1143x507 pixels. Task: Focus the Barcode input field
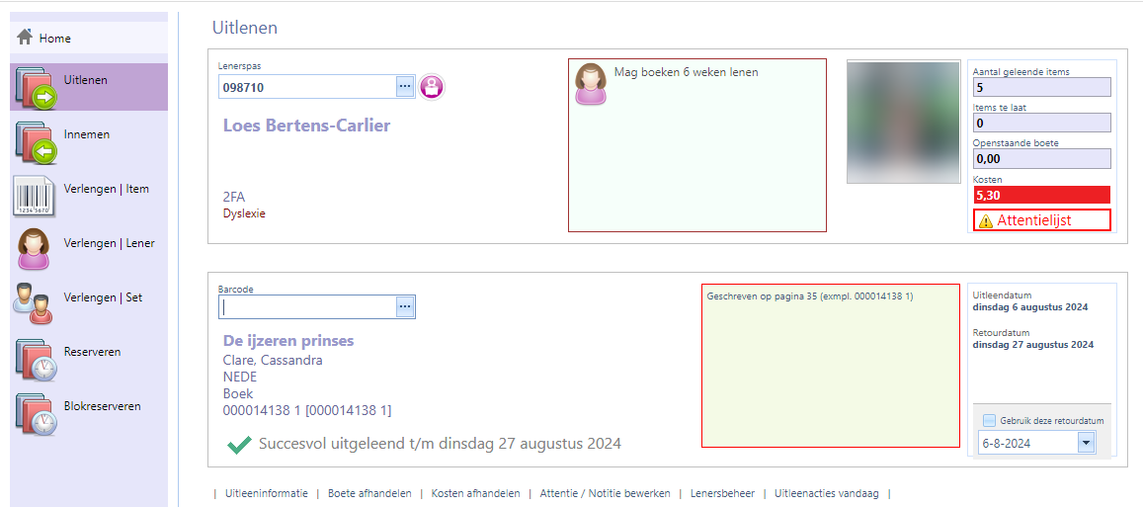[306, 307]
